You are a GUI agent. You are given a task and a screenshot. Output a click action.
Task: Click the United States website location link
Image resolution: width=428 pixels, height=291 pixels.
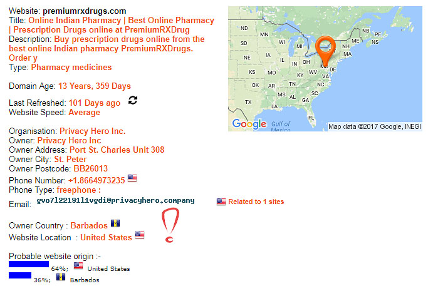(106, 237)
